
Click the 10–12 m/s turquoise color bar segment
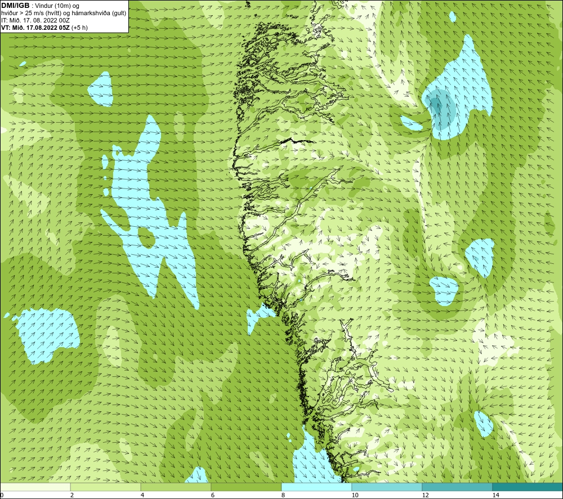[387, 487]
